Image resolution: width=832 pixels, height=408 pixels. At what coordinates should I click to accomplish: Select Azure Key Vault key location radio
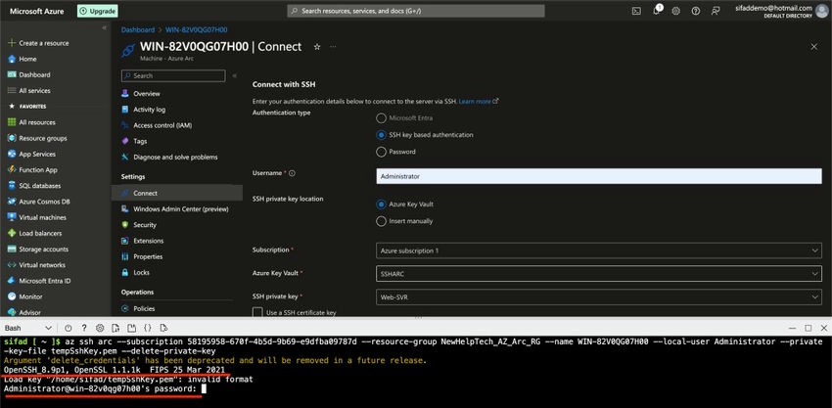(x=381, y=204)
